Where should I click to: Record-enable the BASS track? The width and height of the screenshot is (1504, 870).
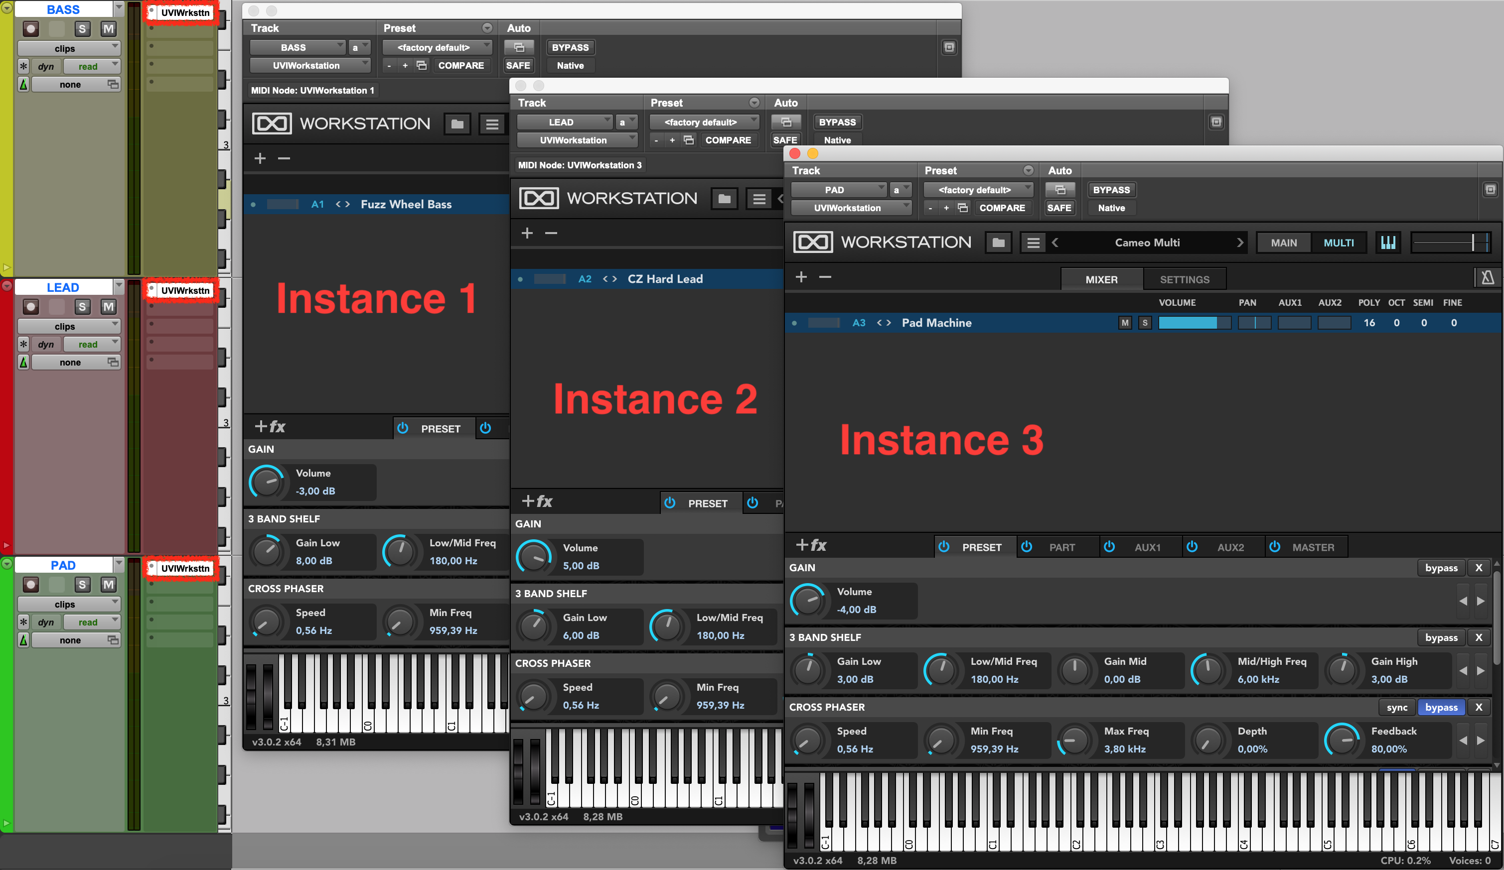[31, 28]
